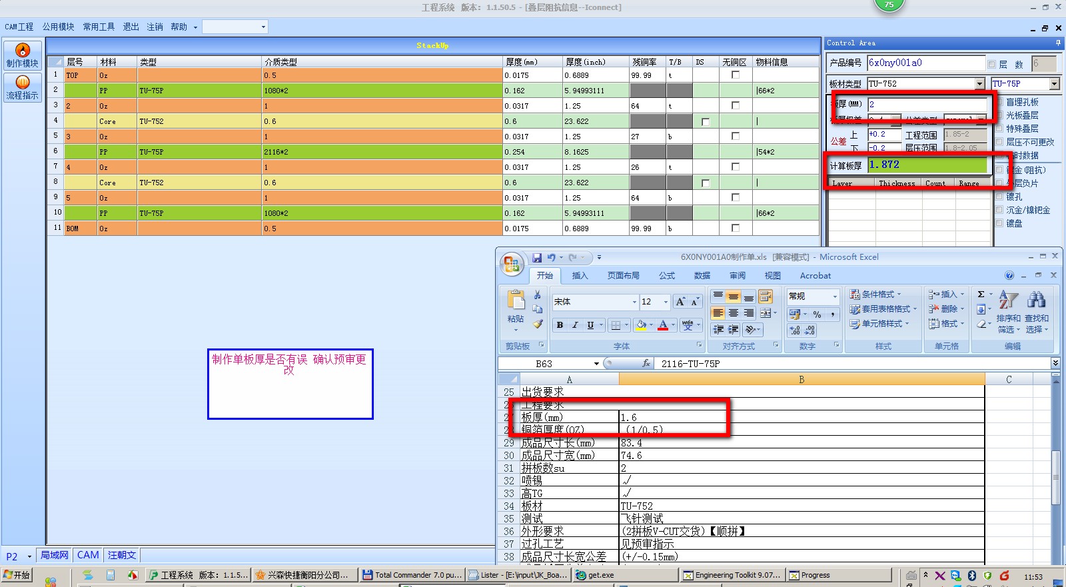Increase decimal places in Excel

click(x=795, y=330)
